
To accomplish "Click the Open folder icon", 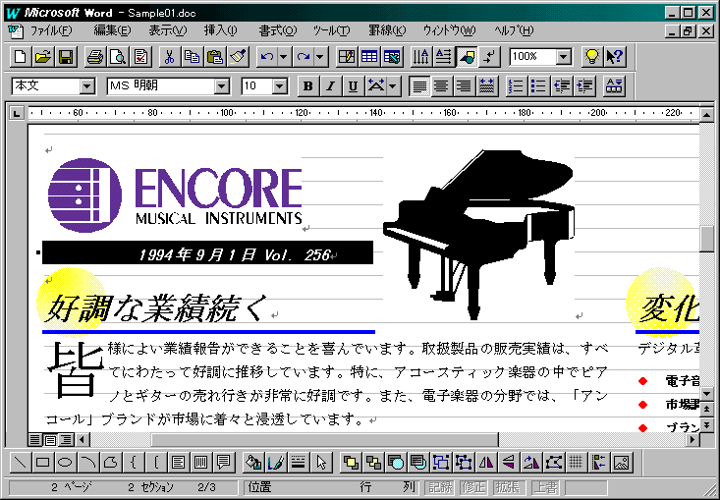I will click(43, 57).
